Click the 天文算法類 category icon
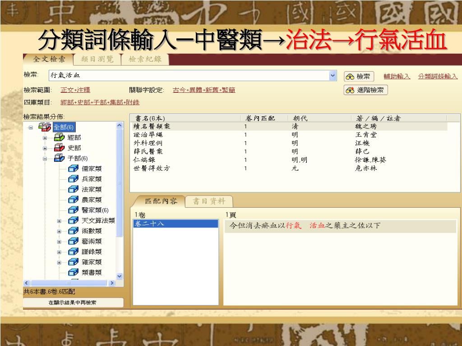462x346 pixels. coord(73,220)
